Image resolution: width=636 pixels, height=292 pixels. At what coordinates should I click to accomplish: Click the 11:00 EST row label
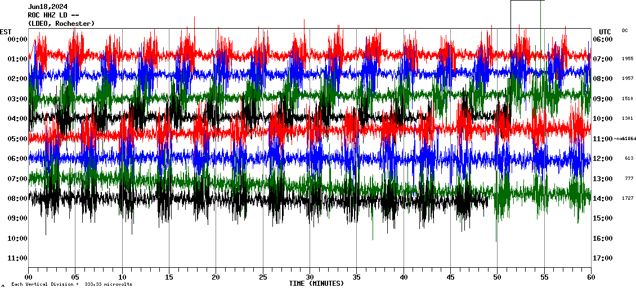(x=18, y=258)
